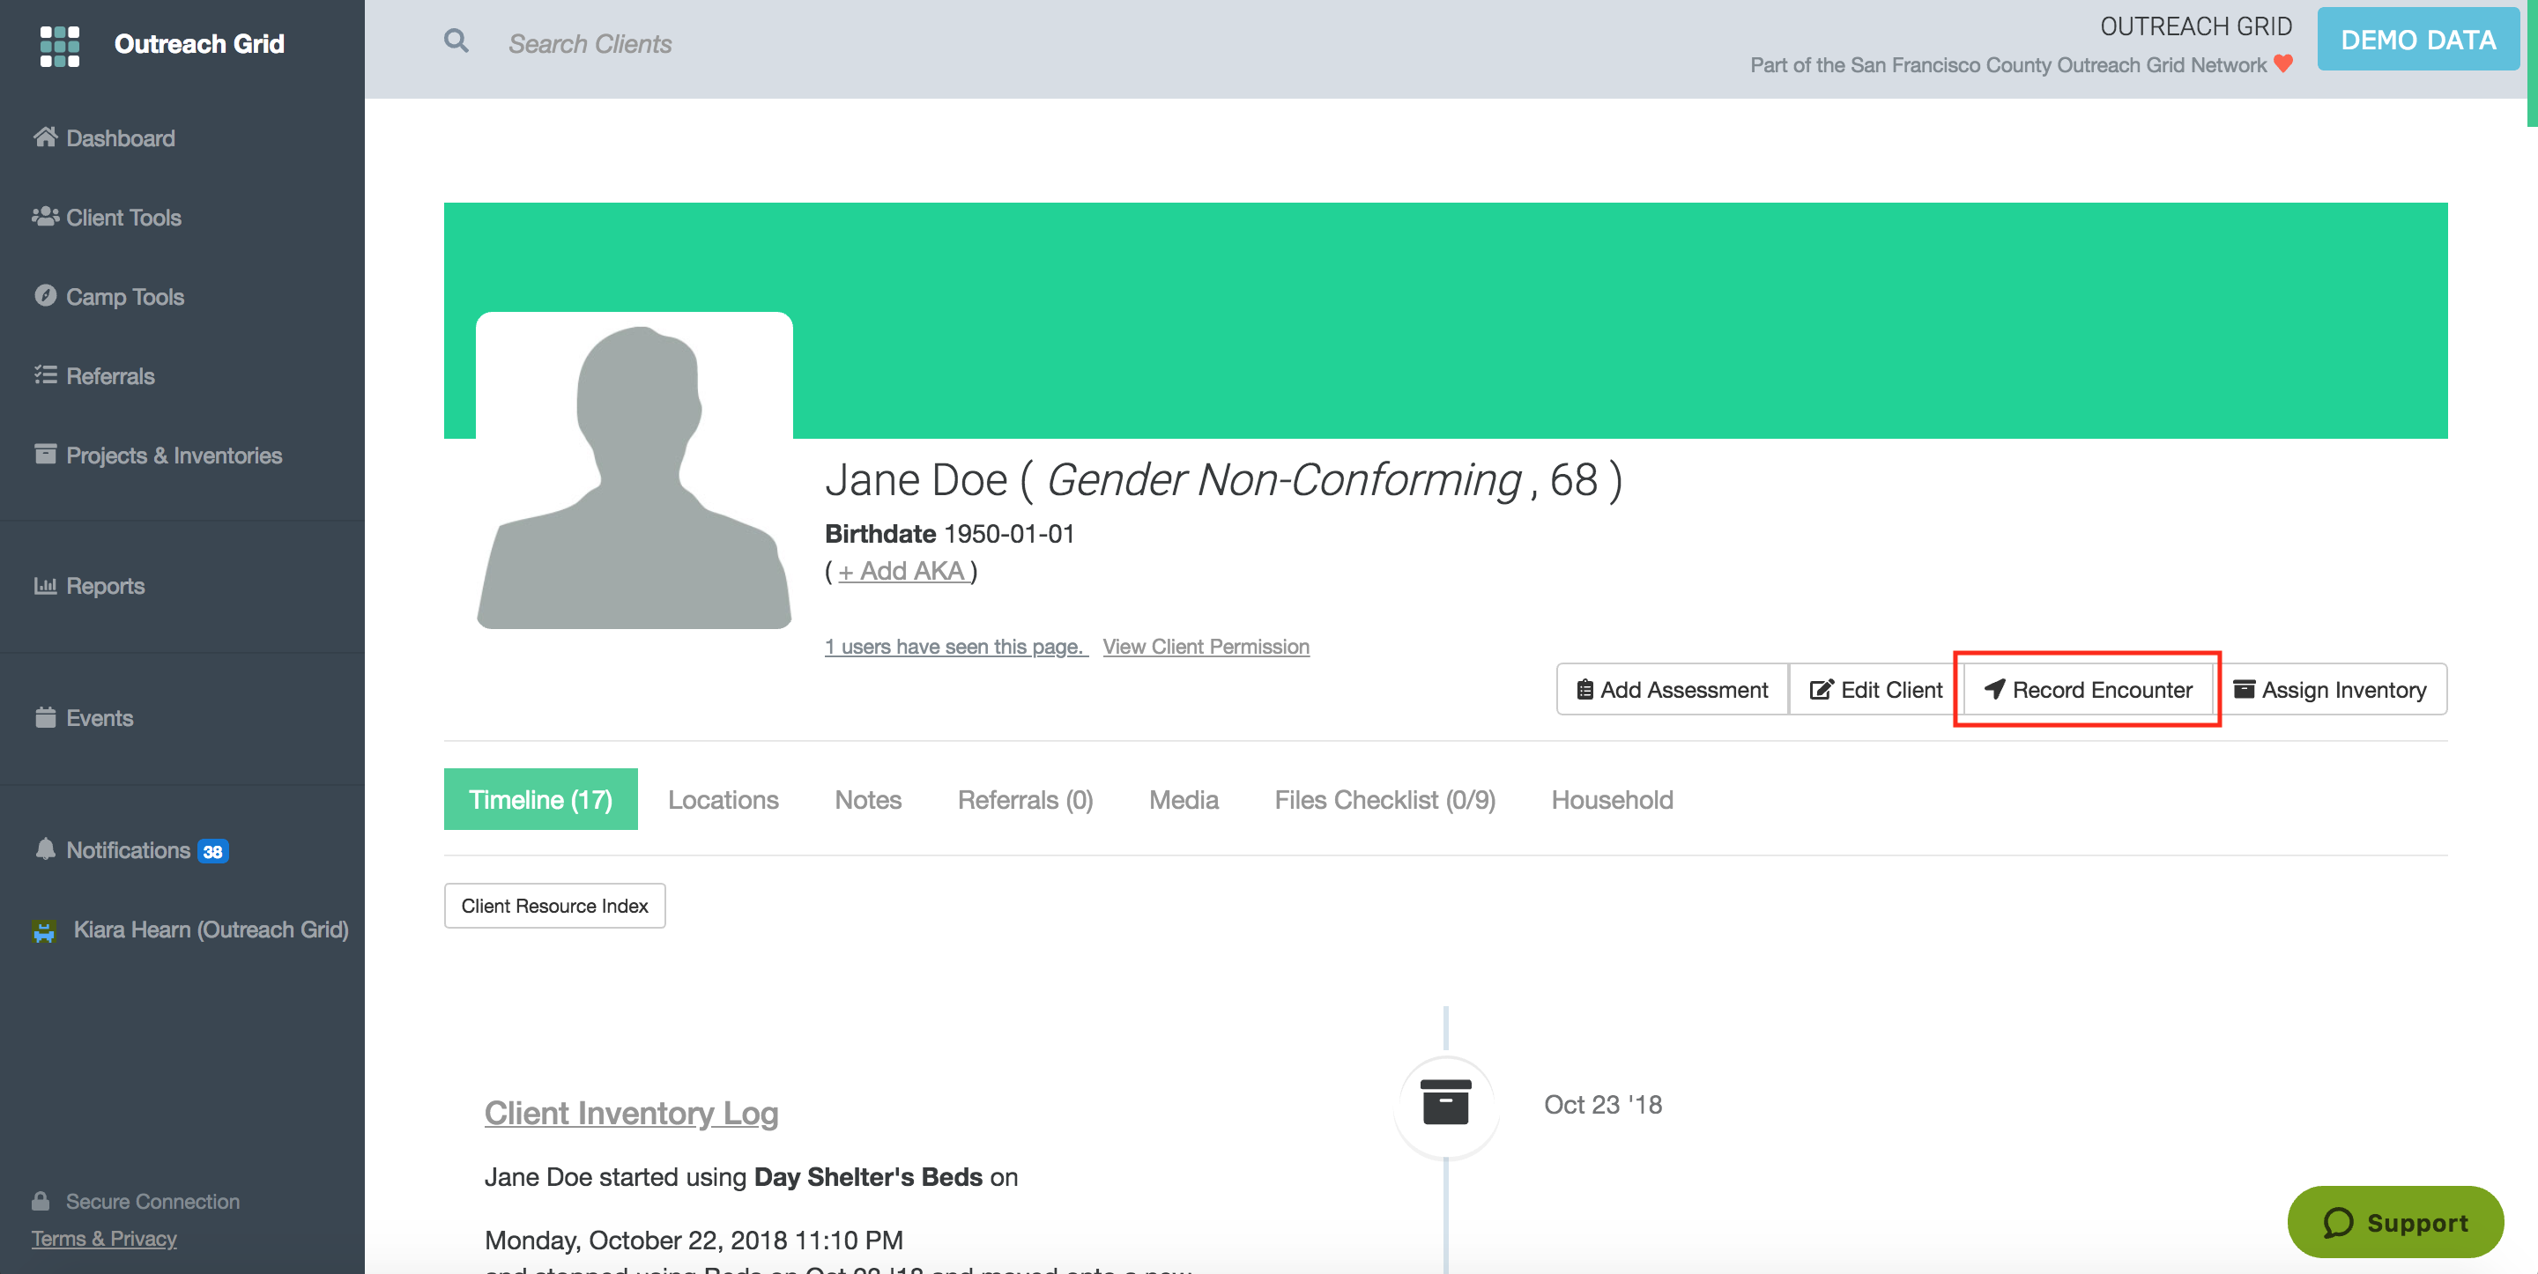This screenshot has width=2538, height=1274.
Task: Open Client Tools in the sidebar
Action: coord(123,217)
